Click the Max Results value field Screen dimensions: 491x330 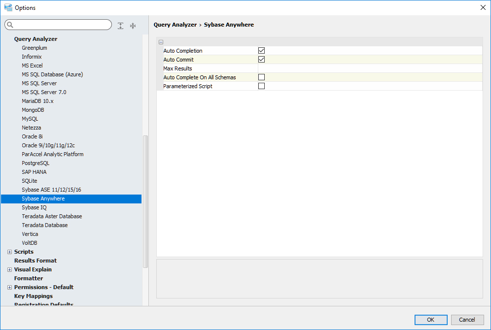(x=370, y=68)
